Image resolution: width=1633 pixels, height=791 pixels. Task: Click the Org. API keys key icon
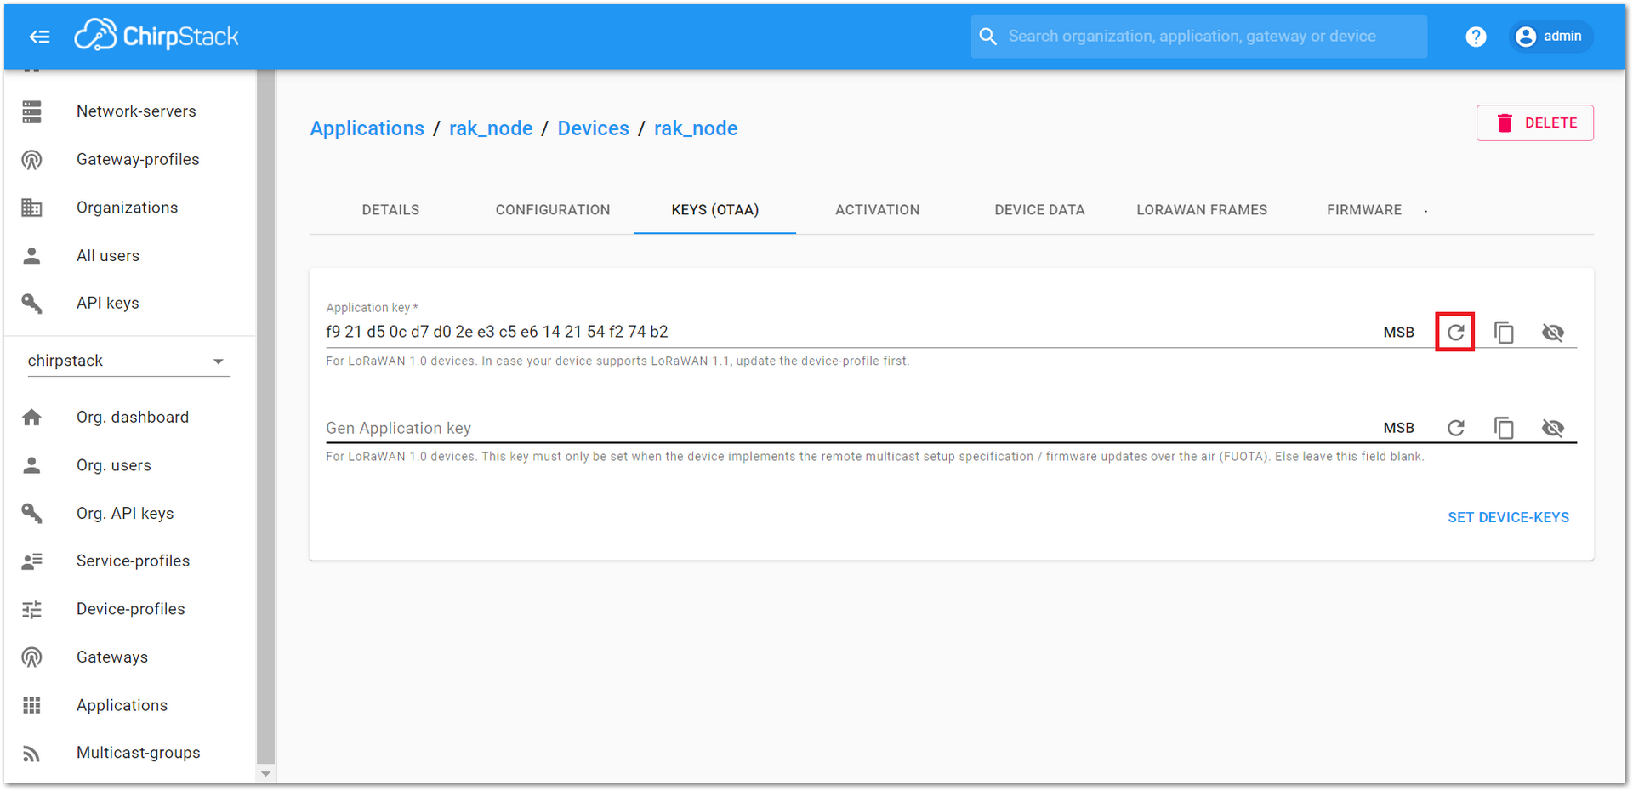pos(32,514)
